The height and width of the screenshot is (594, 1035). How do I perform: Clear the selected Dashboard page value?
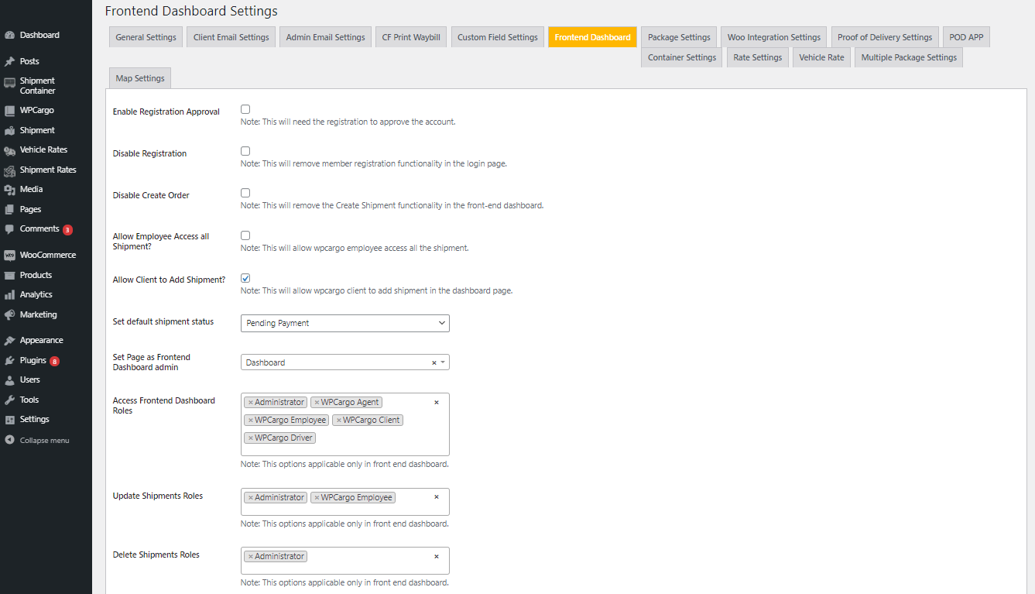[x=434, y=362]
